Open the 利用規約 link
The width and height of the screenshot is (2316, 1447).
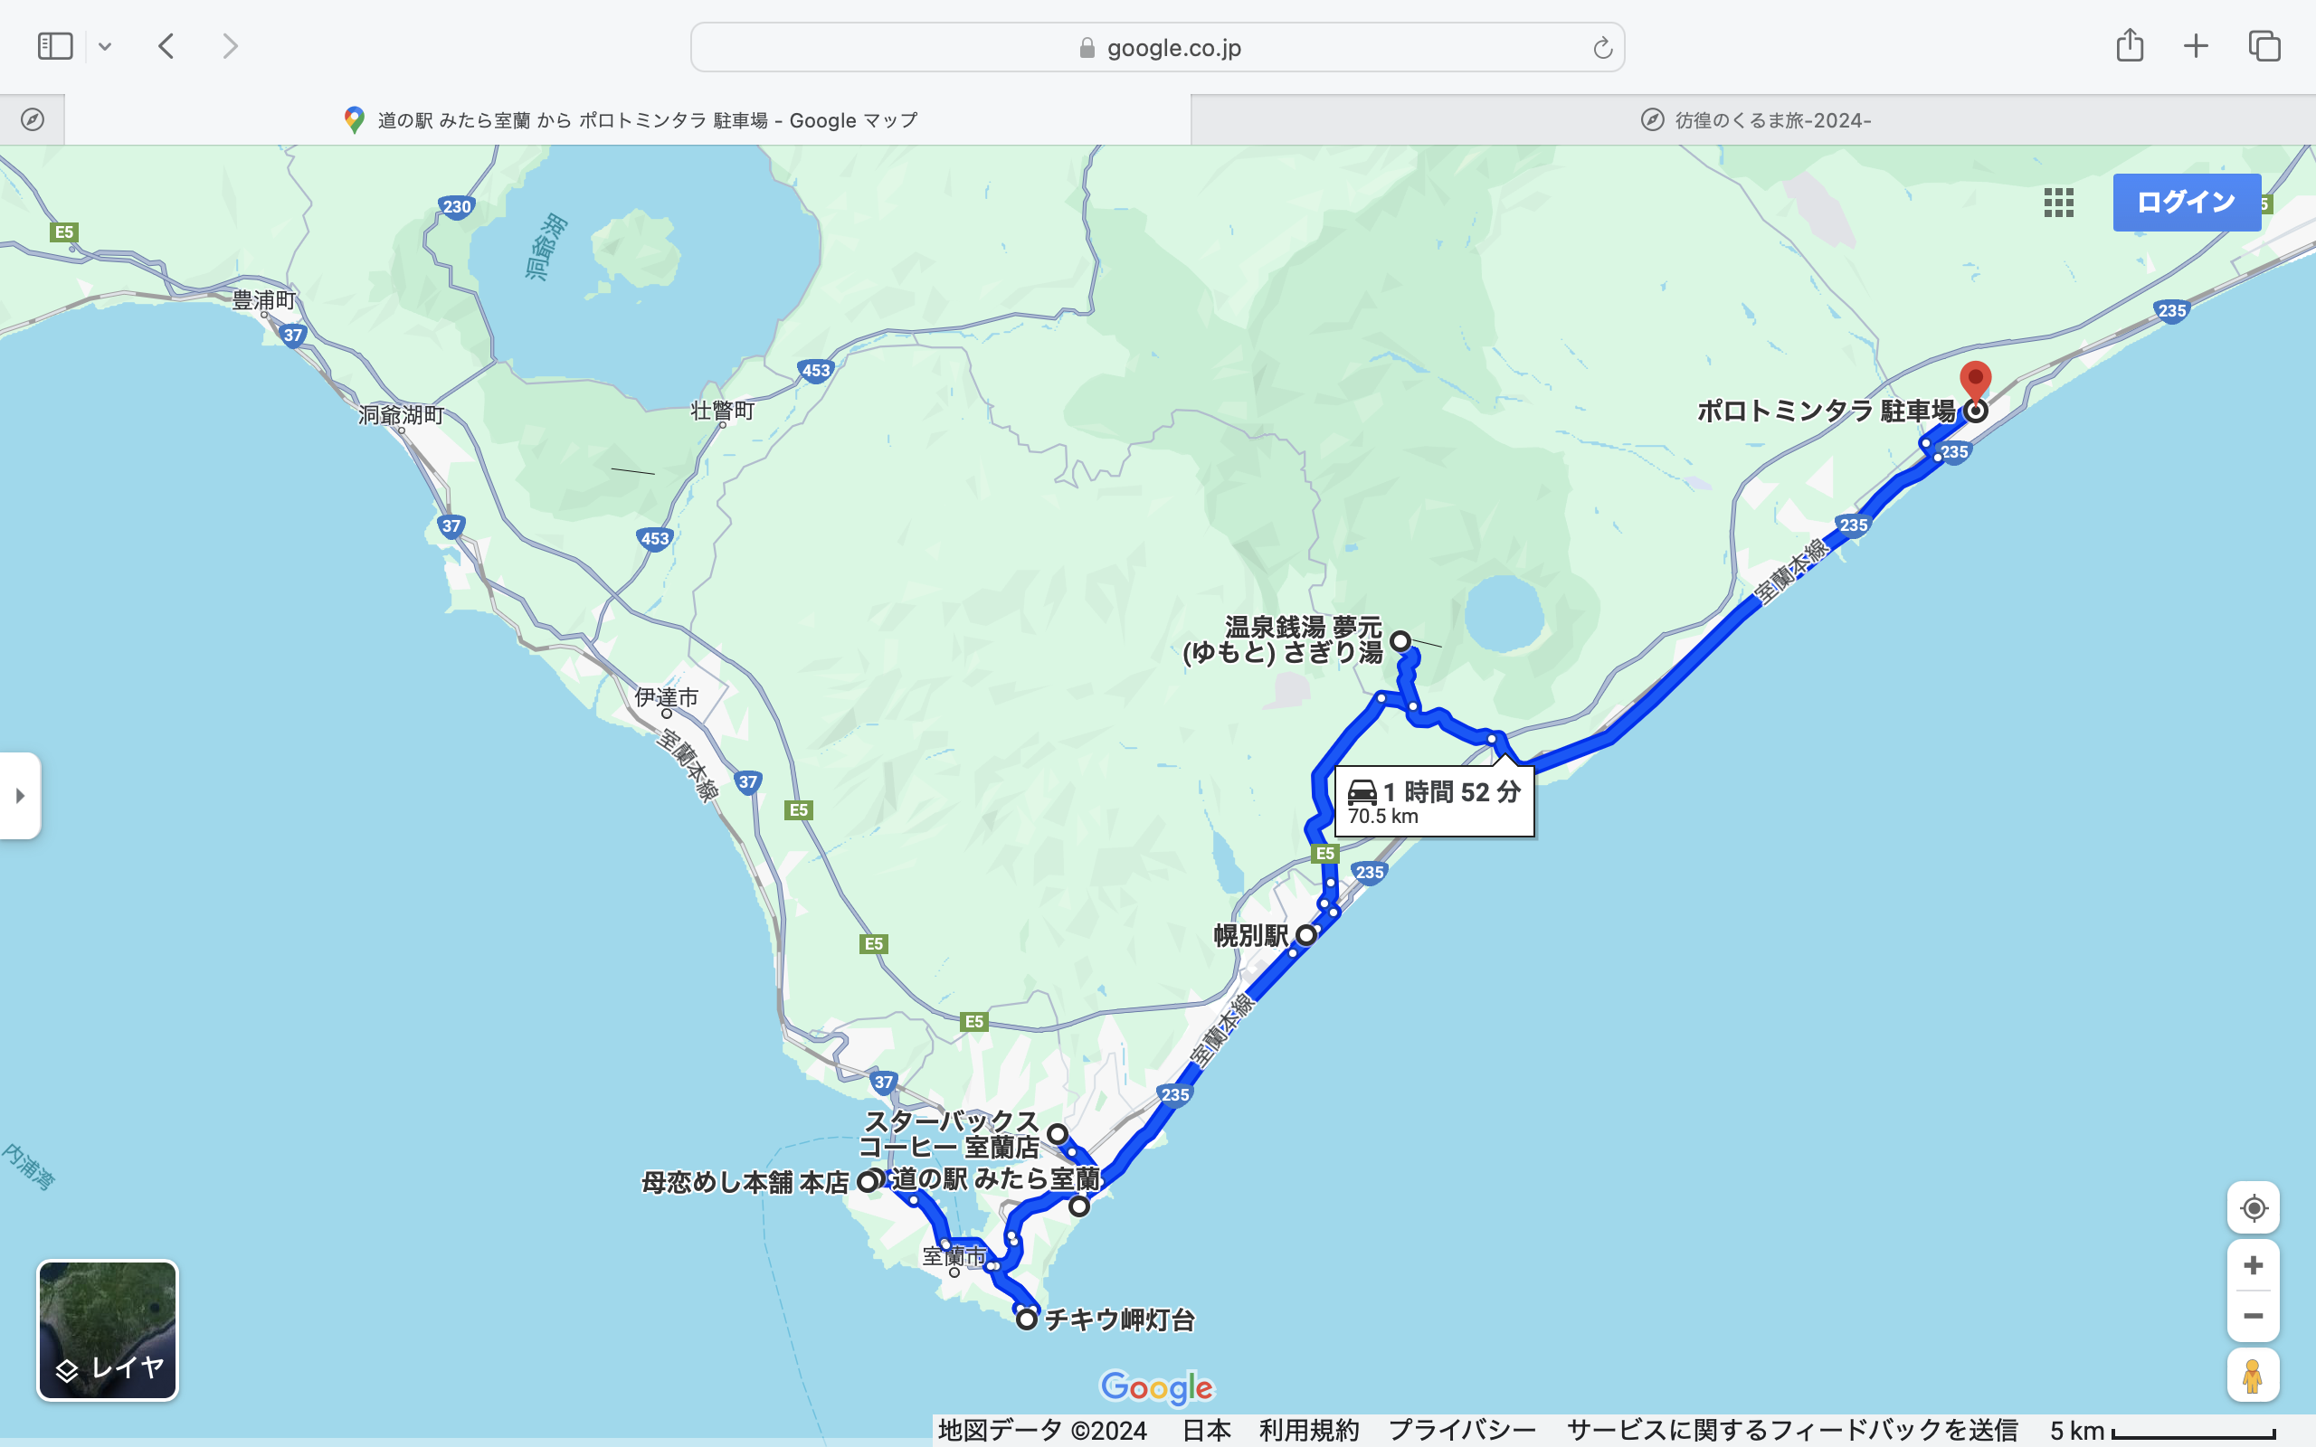point(1308,1430)
